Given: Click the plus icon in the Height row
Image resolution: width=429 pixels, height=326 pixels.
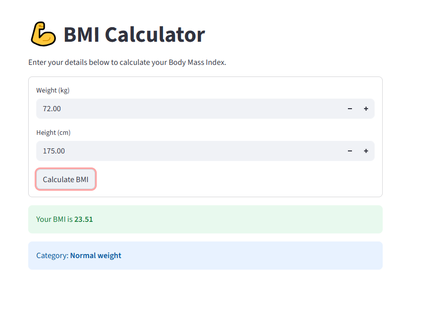Looking at the screenshot, I should pos(366,150).
